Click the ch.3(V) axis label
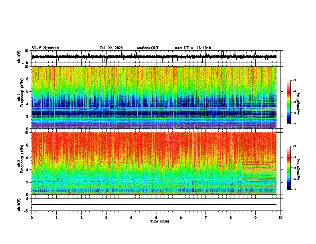The image size is (316, 244). pos(19,205)
